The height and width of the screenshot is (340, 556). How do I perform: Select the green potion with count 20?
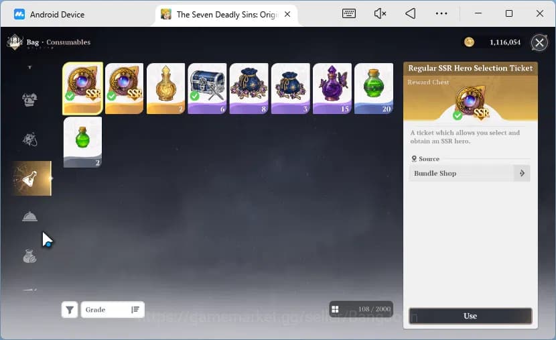374,89
